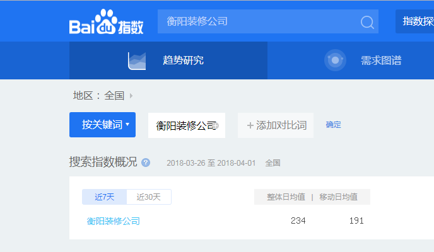Image resolution: width=434 pixels, height=252 pixels.
Task: Select the 整体日均值 column header
Action: 285,197
